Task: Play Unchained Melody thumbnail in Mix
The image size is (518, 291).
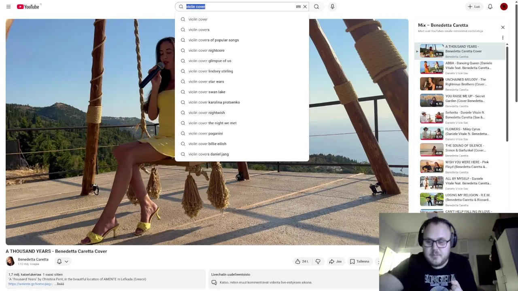Action: point(431,84)
